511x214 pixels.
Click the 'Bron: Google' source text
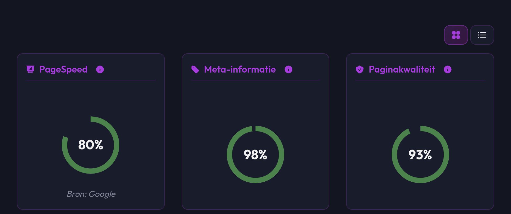click(x=91, y=194)
